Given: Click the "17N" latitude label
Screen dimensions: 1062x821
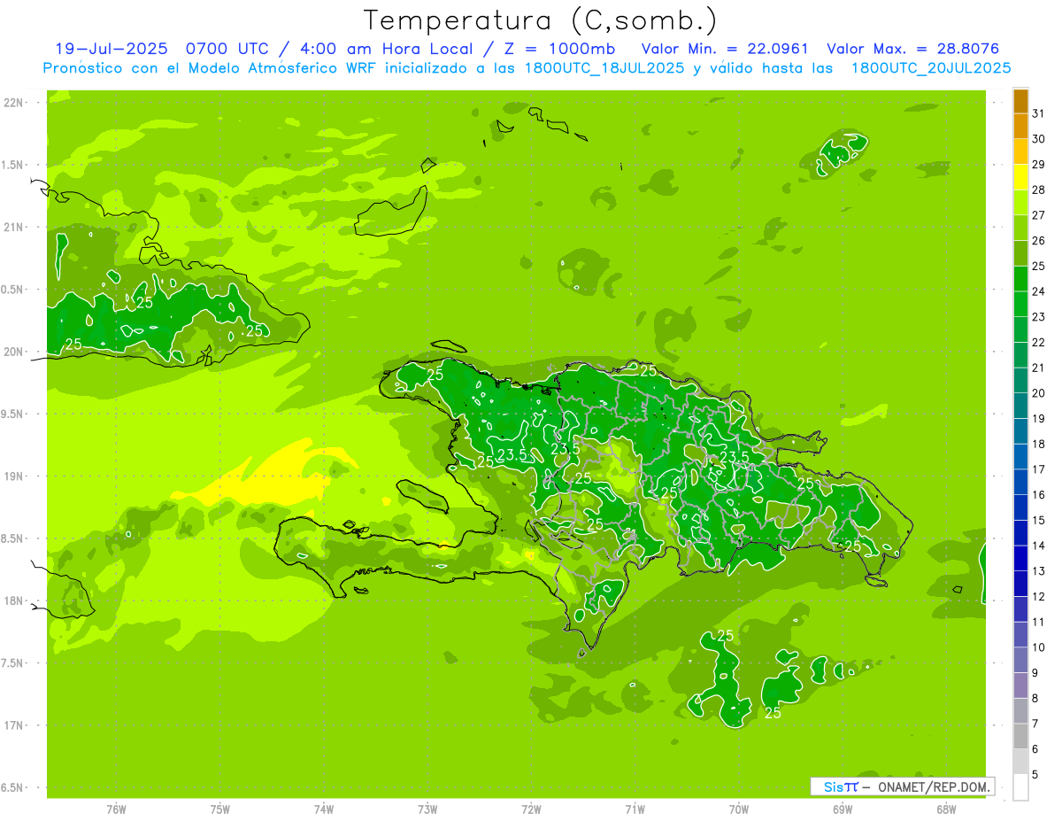Looking at the screenshot, I should [14, 726].
